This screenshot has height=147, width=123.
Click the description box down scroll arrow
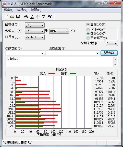point(115,65)
